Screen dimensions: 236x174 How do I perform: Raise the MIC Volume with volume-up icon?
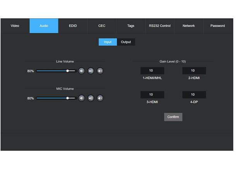(x=91, y=98)
